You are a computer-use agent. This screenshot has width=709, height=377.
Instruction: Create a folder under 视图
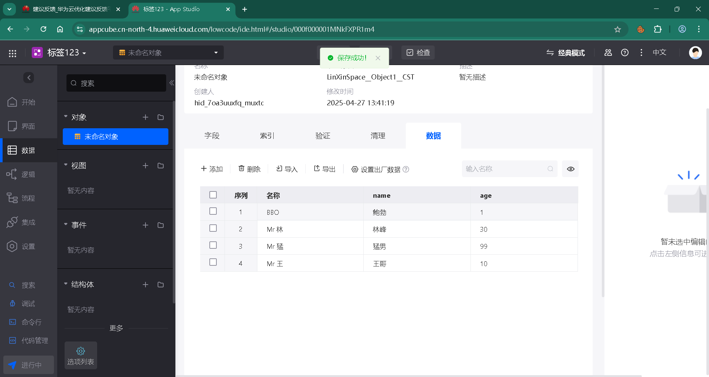point(161,166)
